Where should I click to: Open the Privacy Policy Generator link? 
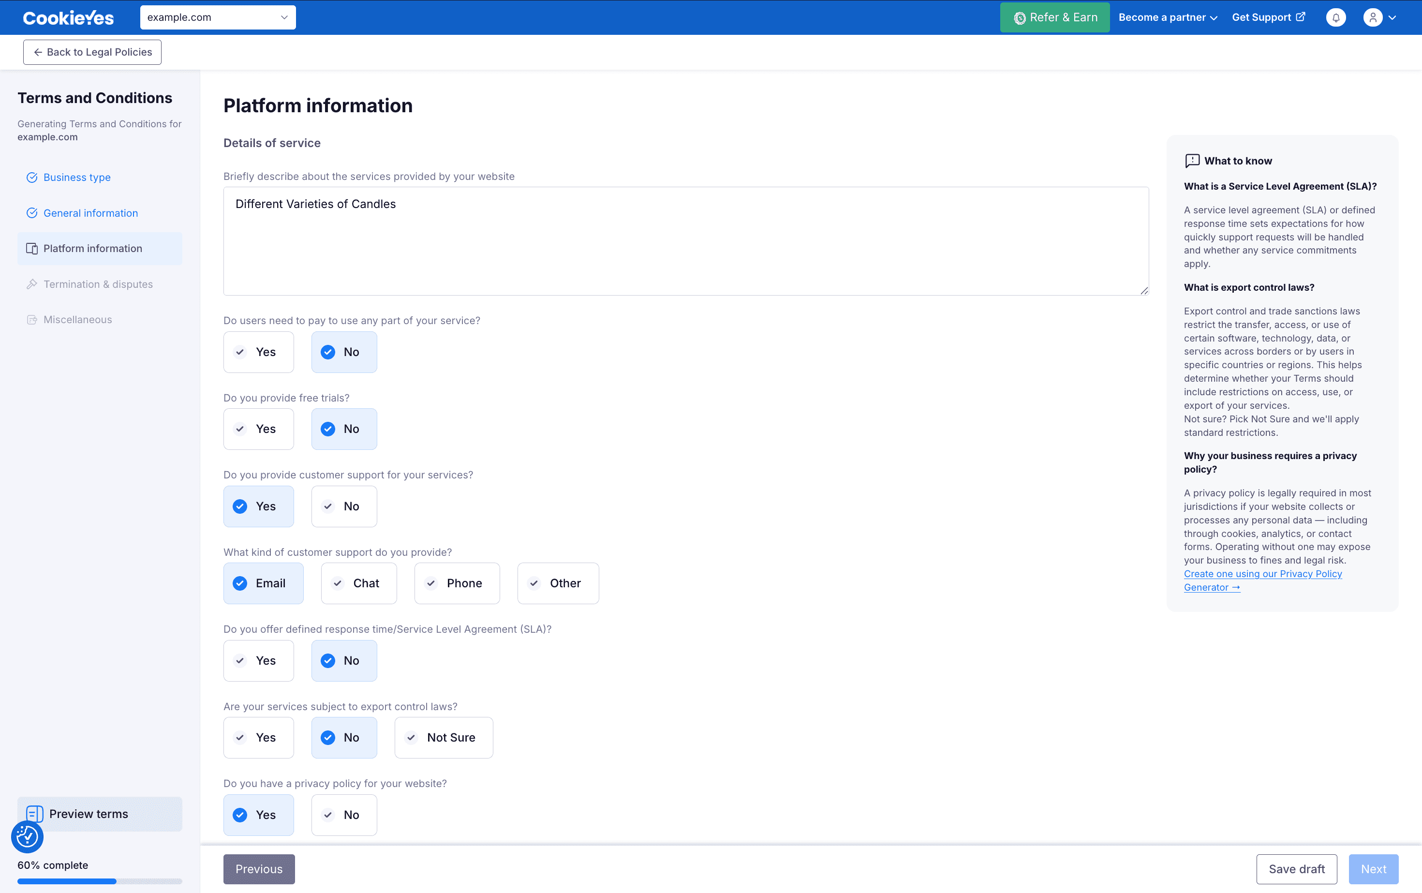pos(1263,580)
